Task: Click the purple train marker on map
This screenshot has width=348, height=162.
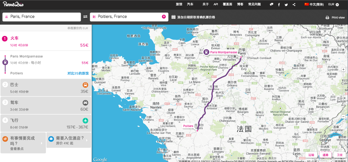Action: [206, 52]
